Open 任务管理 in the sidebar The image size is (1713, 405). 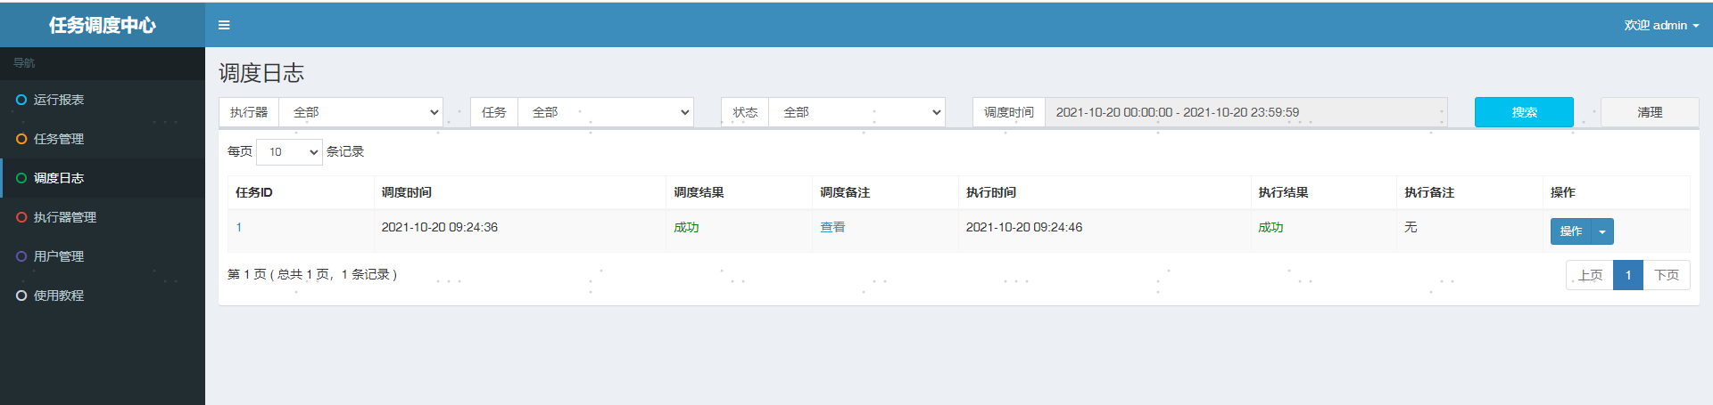(x=103, y=139)
